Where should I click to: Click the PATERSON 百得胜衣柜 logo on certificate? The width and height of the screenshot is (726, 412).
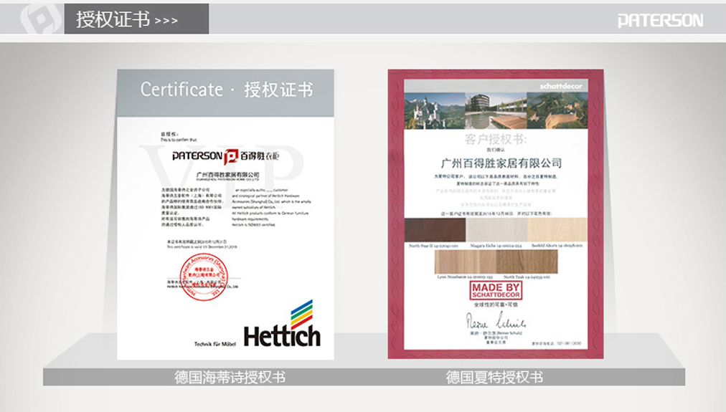click(x=225, y=156)
